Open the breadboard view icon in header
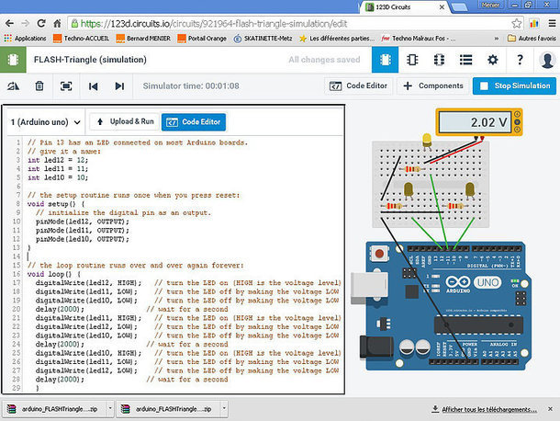560x421 pixels. click(x=385, y=60)
